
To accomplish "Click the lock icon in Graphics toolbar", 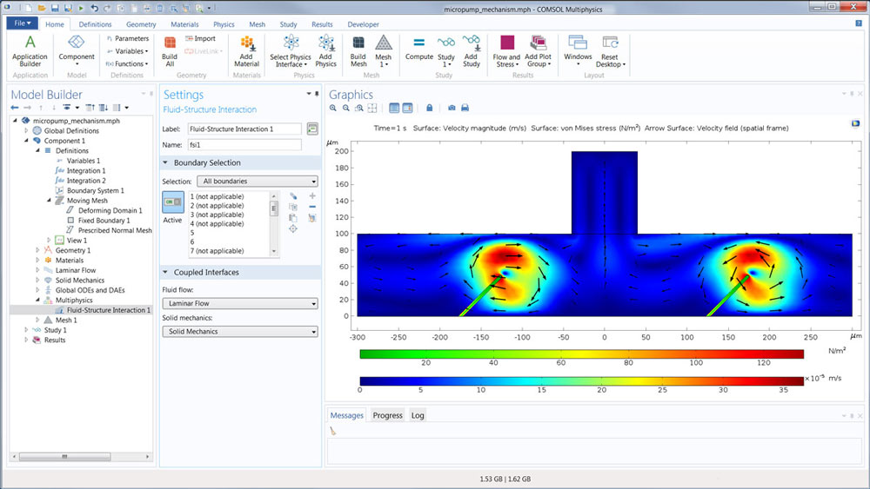I will (x=430, y=108).
